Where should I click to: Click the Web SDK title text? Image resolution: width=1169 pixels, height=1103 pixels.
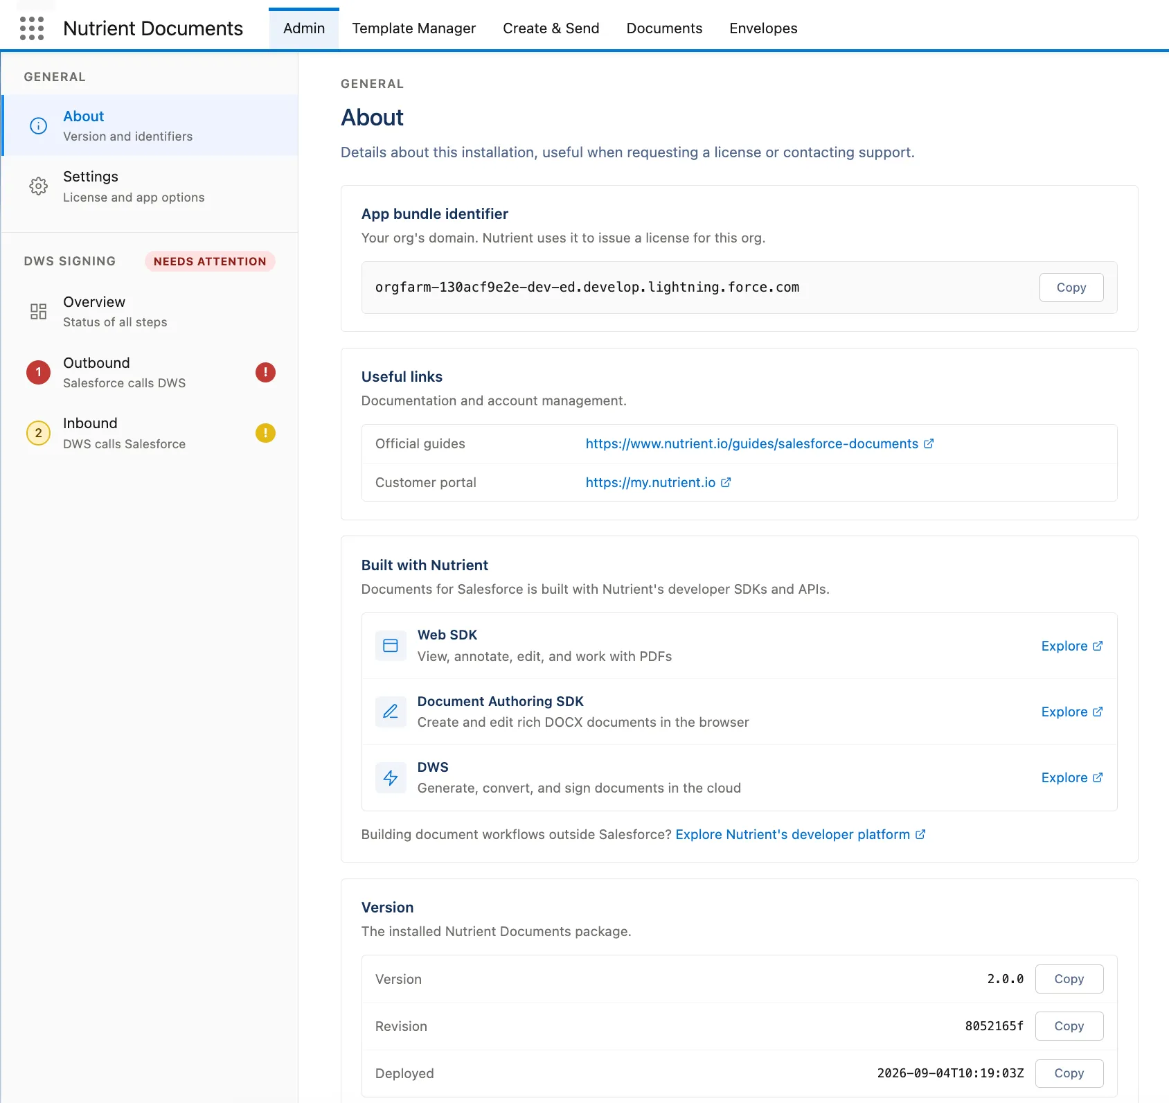[x=447, y=635]
